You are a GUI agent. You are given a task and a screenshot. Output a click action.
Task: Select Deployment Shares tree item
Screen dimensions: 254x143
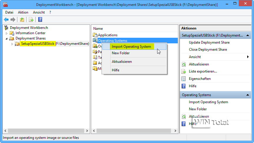coord(31,38)
